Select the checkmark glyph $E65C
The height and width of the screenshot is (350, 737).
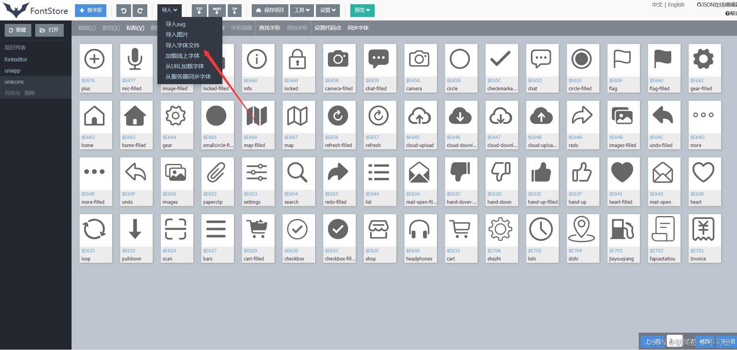[x=502, y=68]
